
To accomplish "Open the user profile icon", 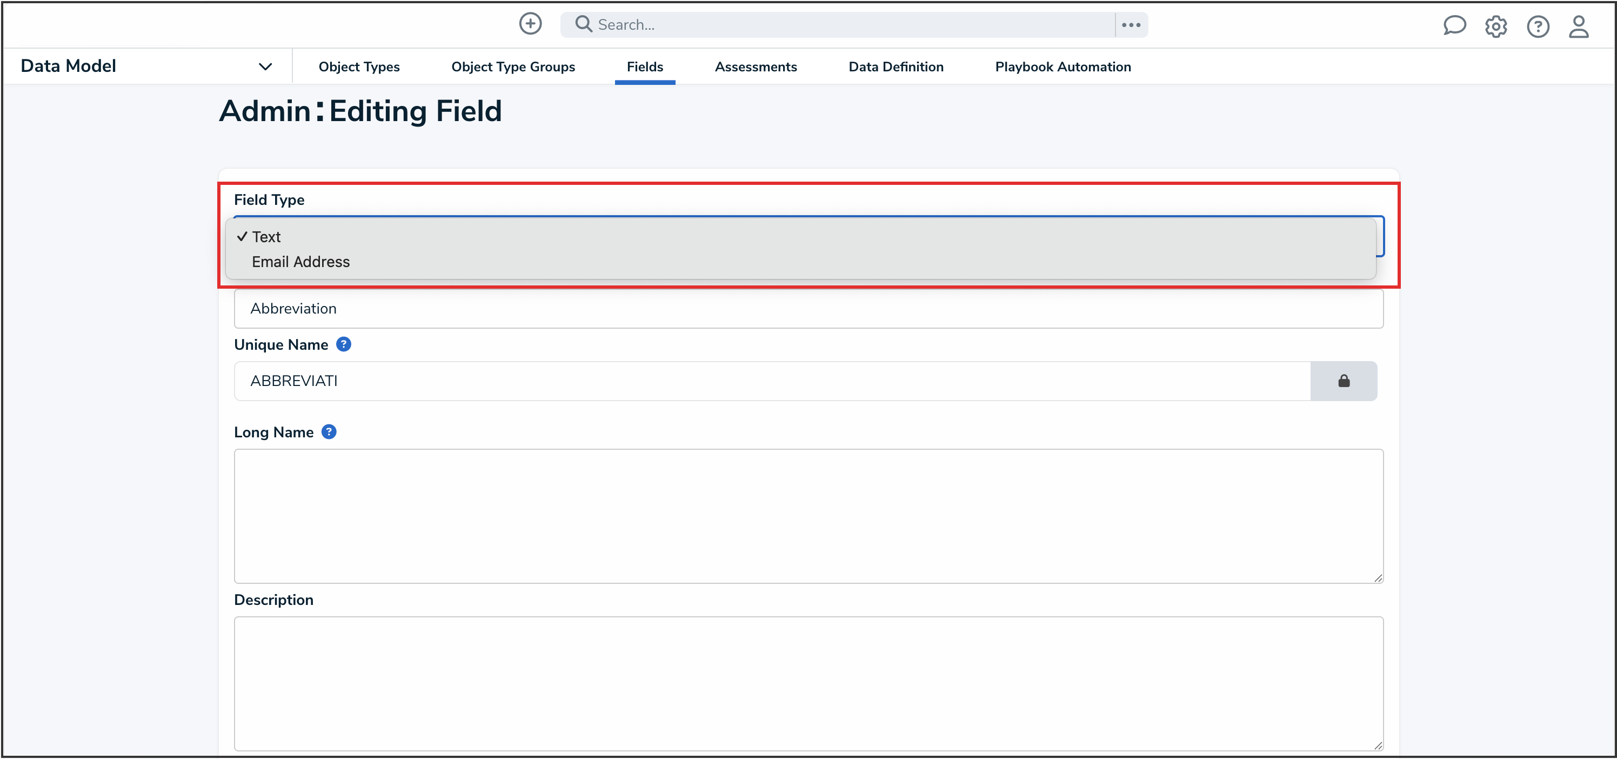I will [x=1579, y=26].
